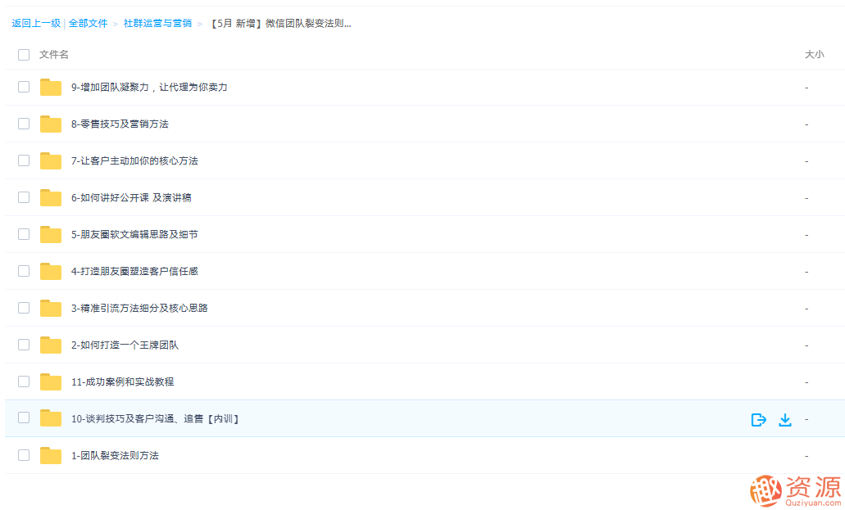Open folder icon for 1-团队裂变法则方法
The width and height of the screenshot is (845, 510).
tap(51, 455)
